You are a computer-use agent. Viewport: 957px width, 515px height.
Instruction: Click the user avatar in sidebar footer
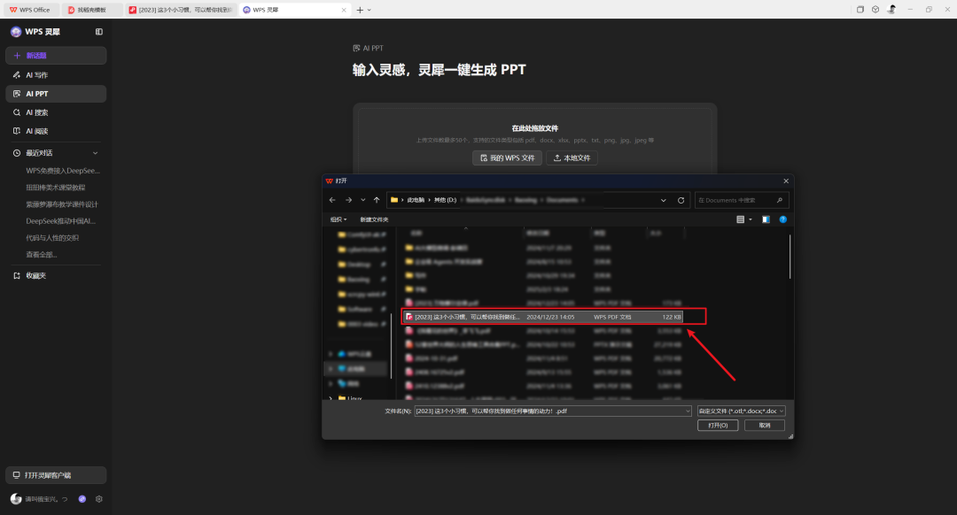pos(16,499)
